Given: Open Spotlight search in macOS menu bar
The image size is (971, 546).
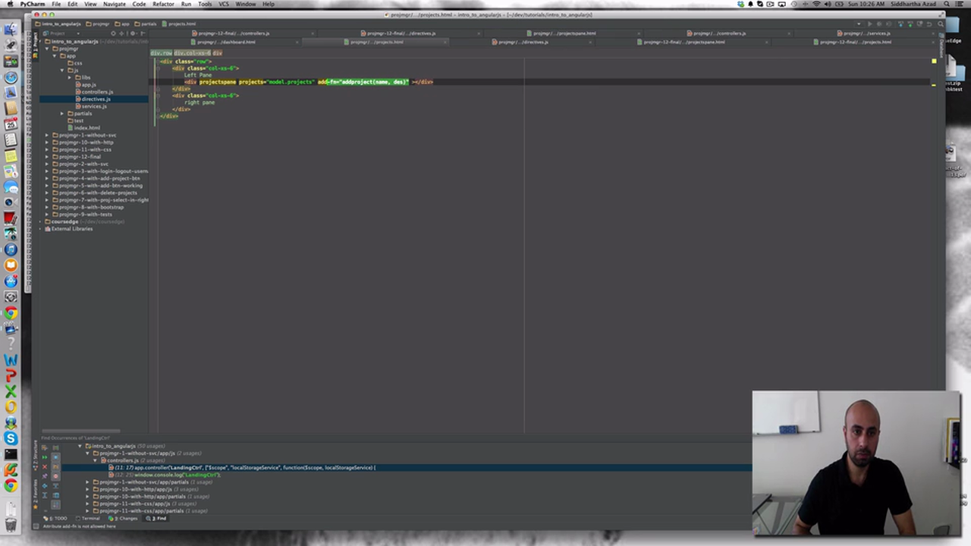Looking at the screenshot, I should 947,4.
